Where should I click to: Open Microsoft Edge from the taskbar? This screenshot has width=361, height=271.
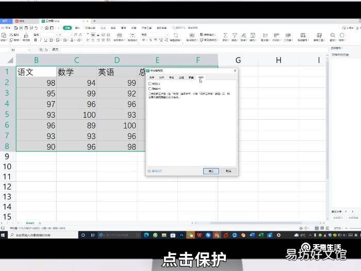[146, 235]
